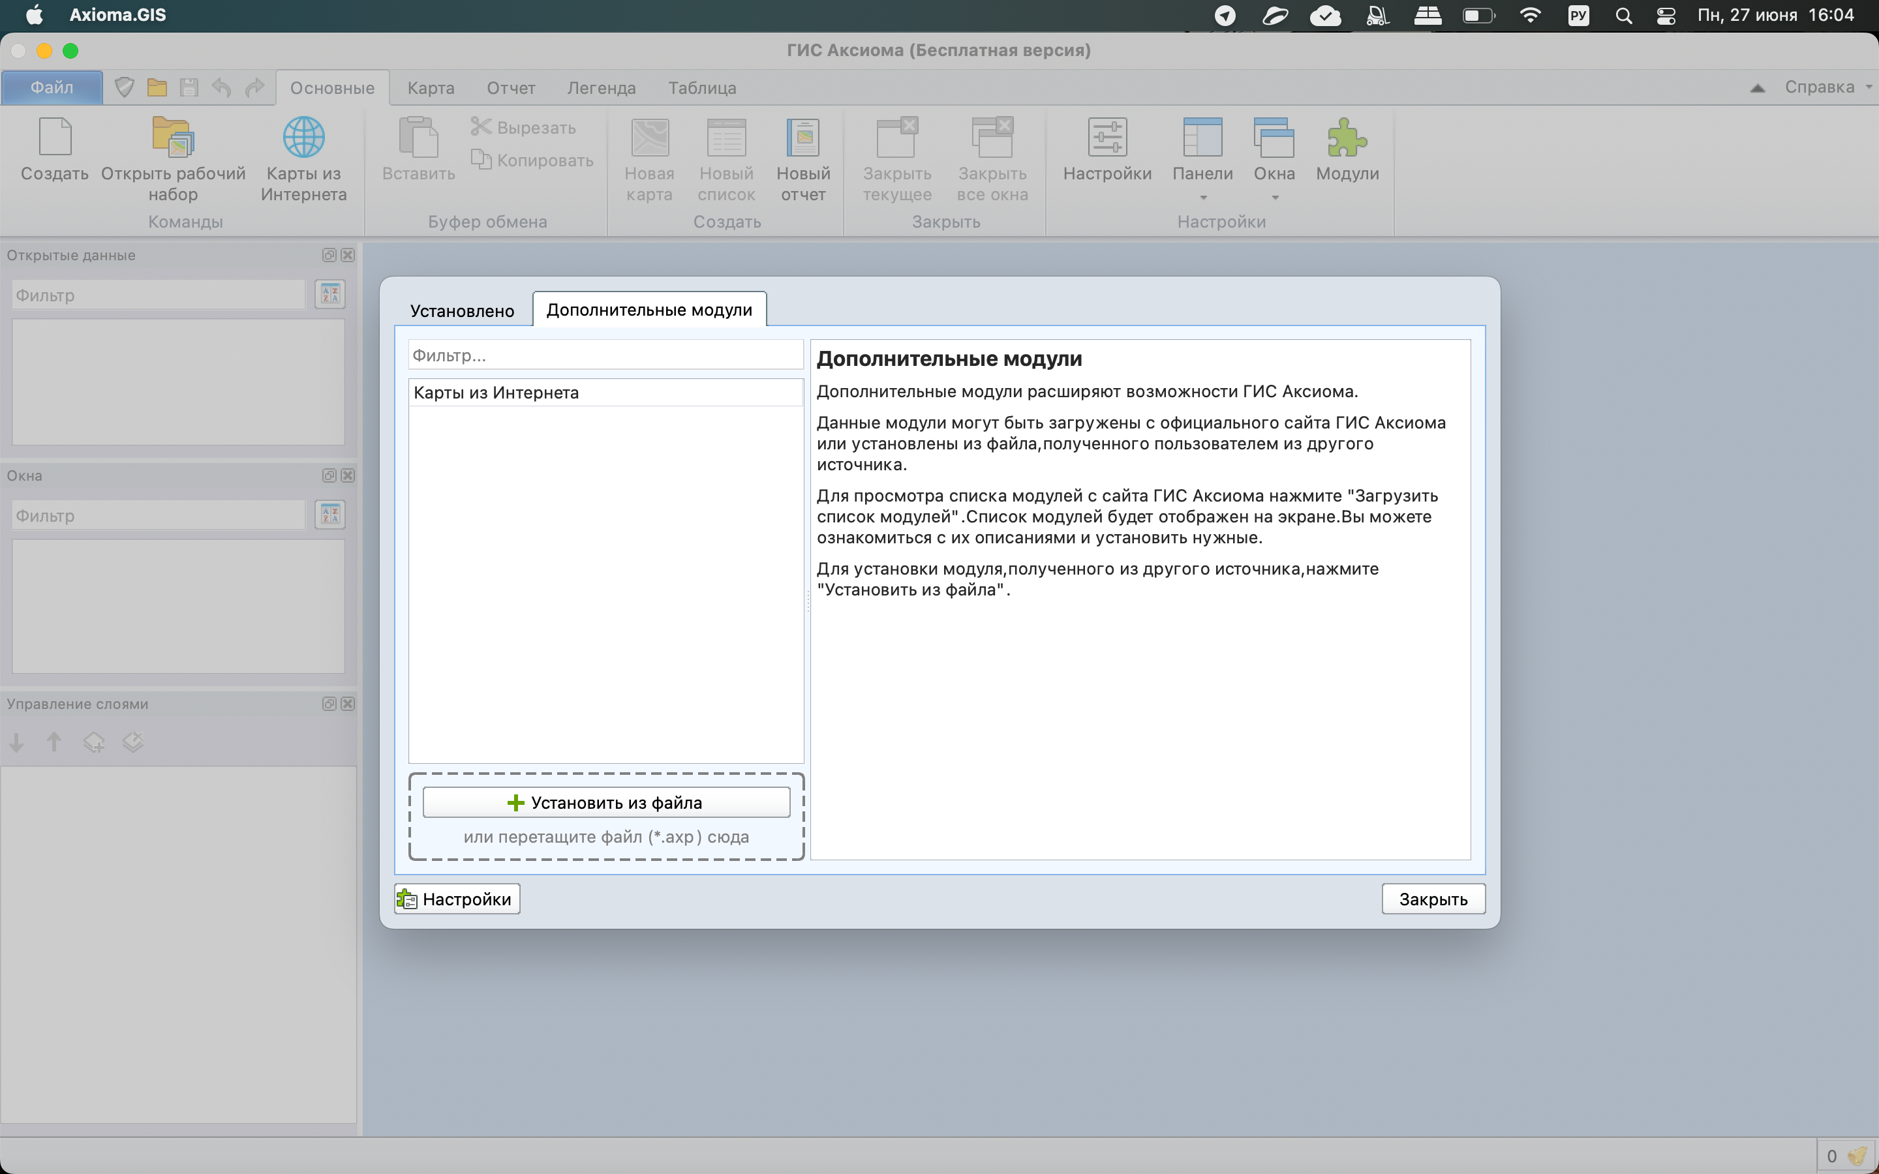Click the shield icon in quick toolbar
The image size is (1879, 1174).
tap(124, 87)
